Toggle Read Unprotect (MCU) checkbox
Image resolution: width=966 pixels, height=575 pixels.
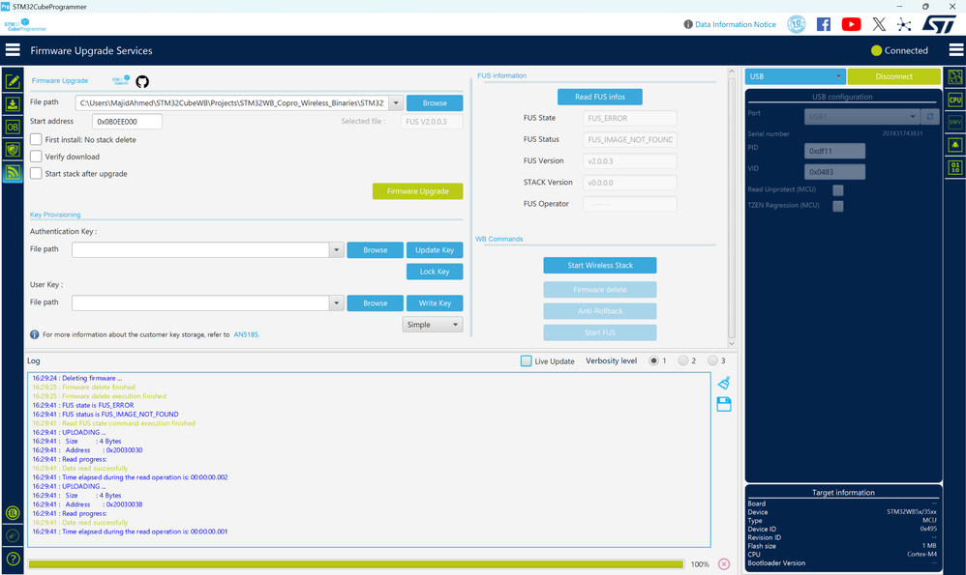(x=838, y=190)
